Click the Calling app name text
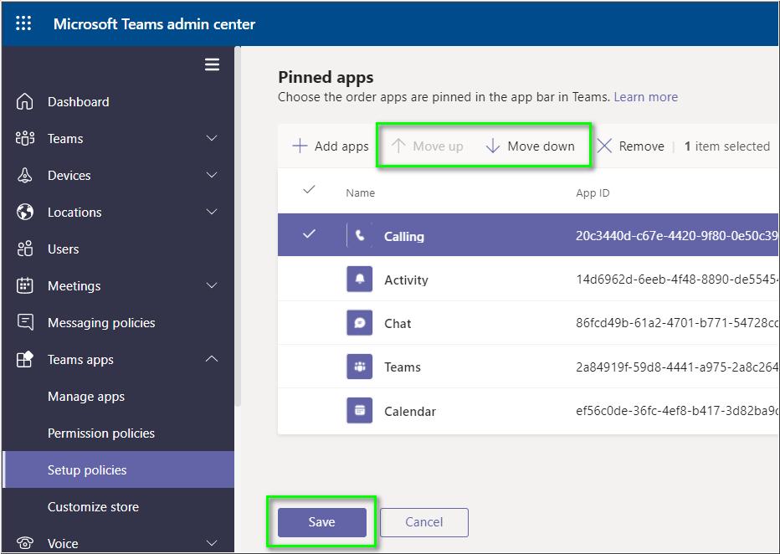The height and width of the screenshot is (554, 780). pyautogui.click(x=404, y=237)
